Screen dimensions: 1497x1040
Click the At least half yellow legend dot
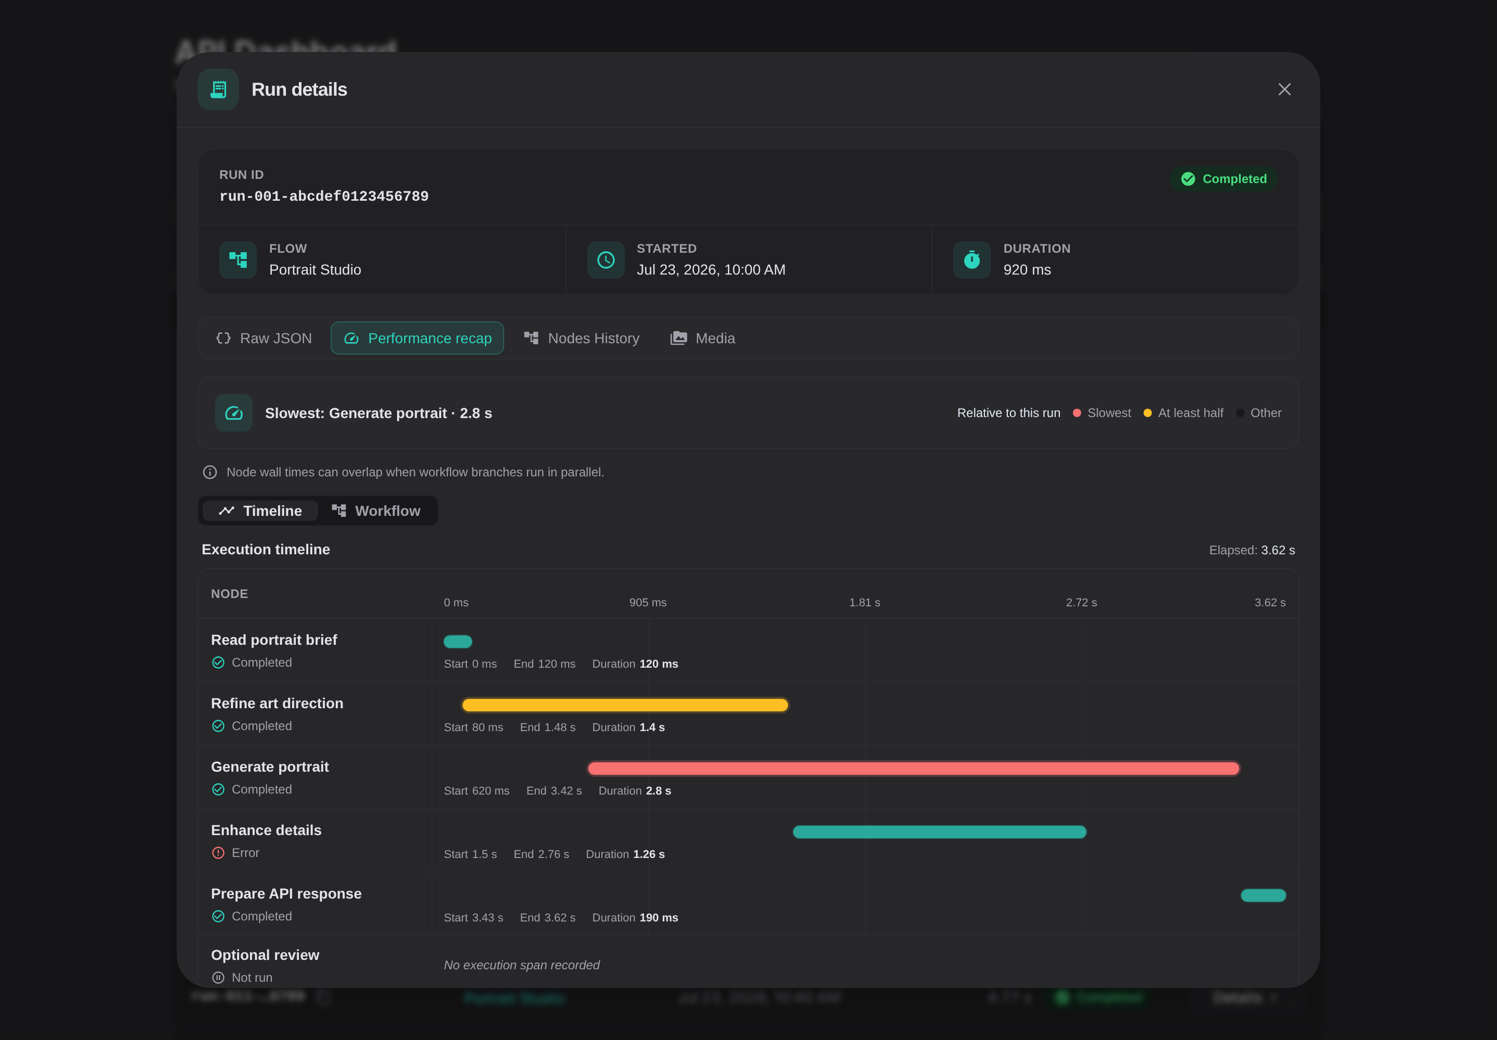tap(1147, 413)
